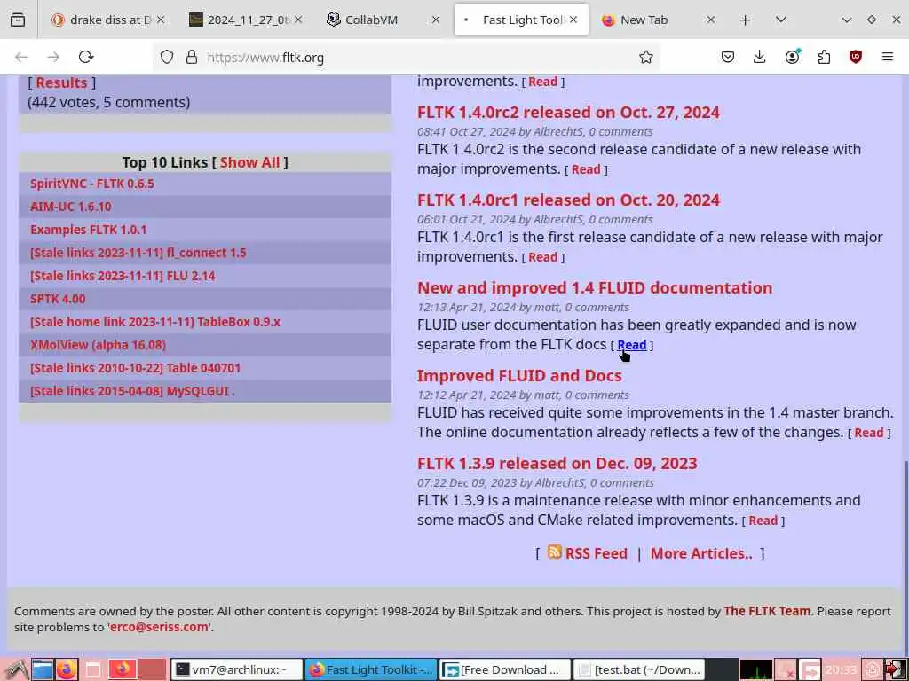Viewport: 909px width, 681px height.
Task: Open the RSS Feed text link
Action: point(596,553)
